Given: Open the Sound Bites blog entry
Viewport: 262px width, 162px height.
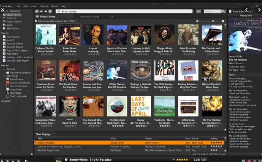Looking at the screenshot, I should tap(16, 89).
